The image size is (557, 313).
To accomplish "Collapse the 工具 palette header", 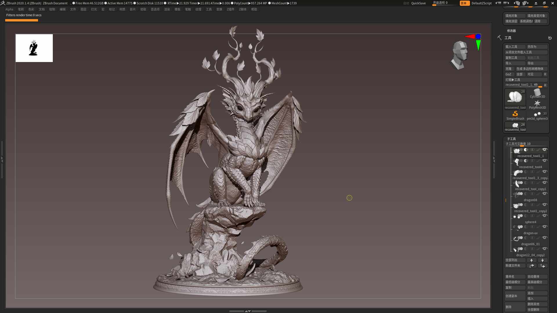I will click(x=508, y=38).
